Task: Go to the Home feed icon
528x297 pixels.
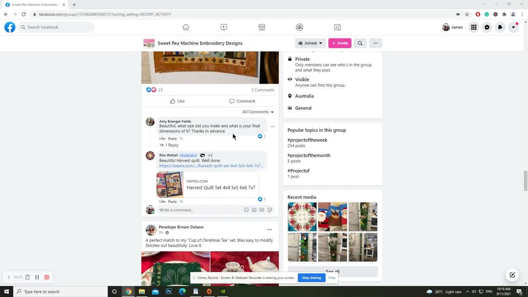Action: tap(186, 27)
